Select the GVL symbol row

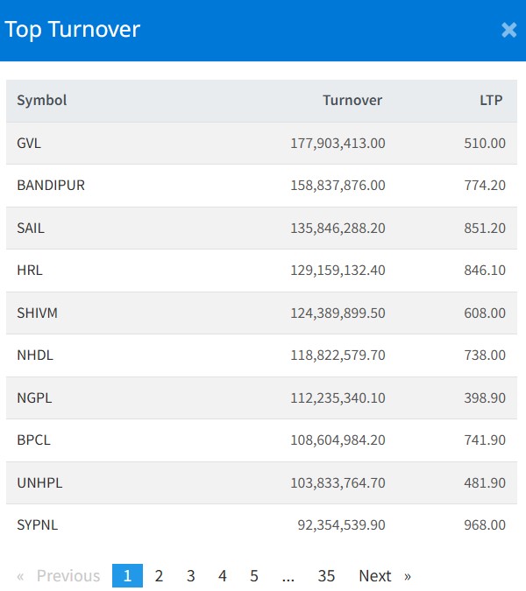[29, 143]
